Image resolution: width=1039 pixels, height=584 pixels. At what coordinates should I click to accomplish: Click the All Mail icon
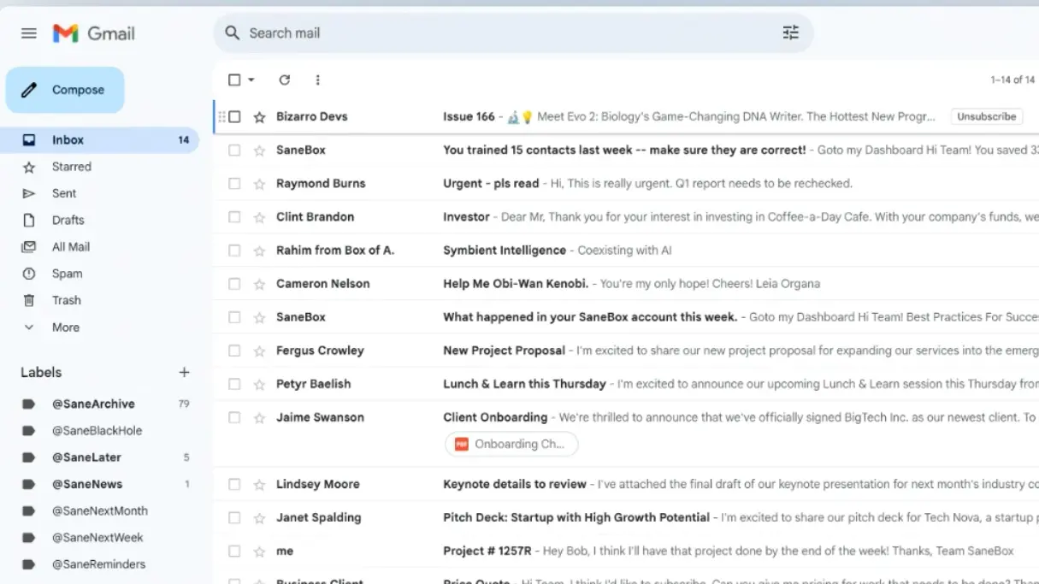tap(29, 246)
